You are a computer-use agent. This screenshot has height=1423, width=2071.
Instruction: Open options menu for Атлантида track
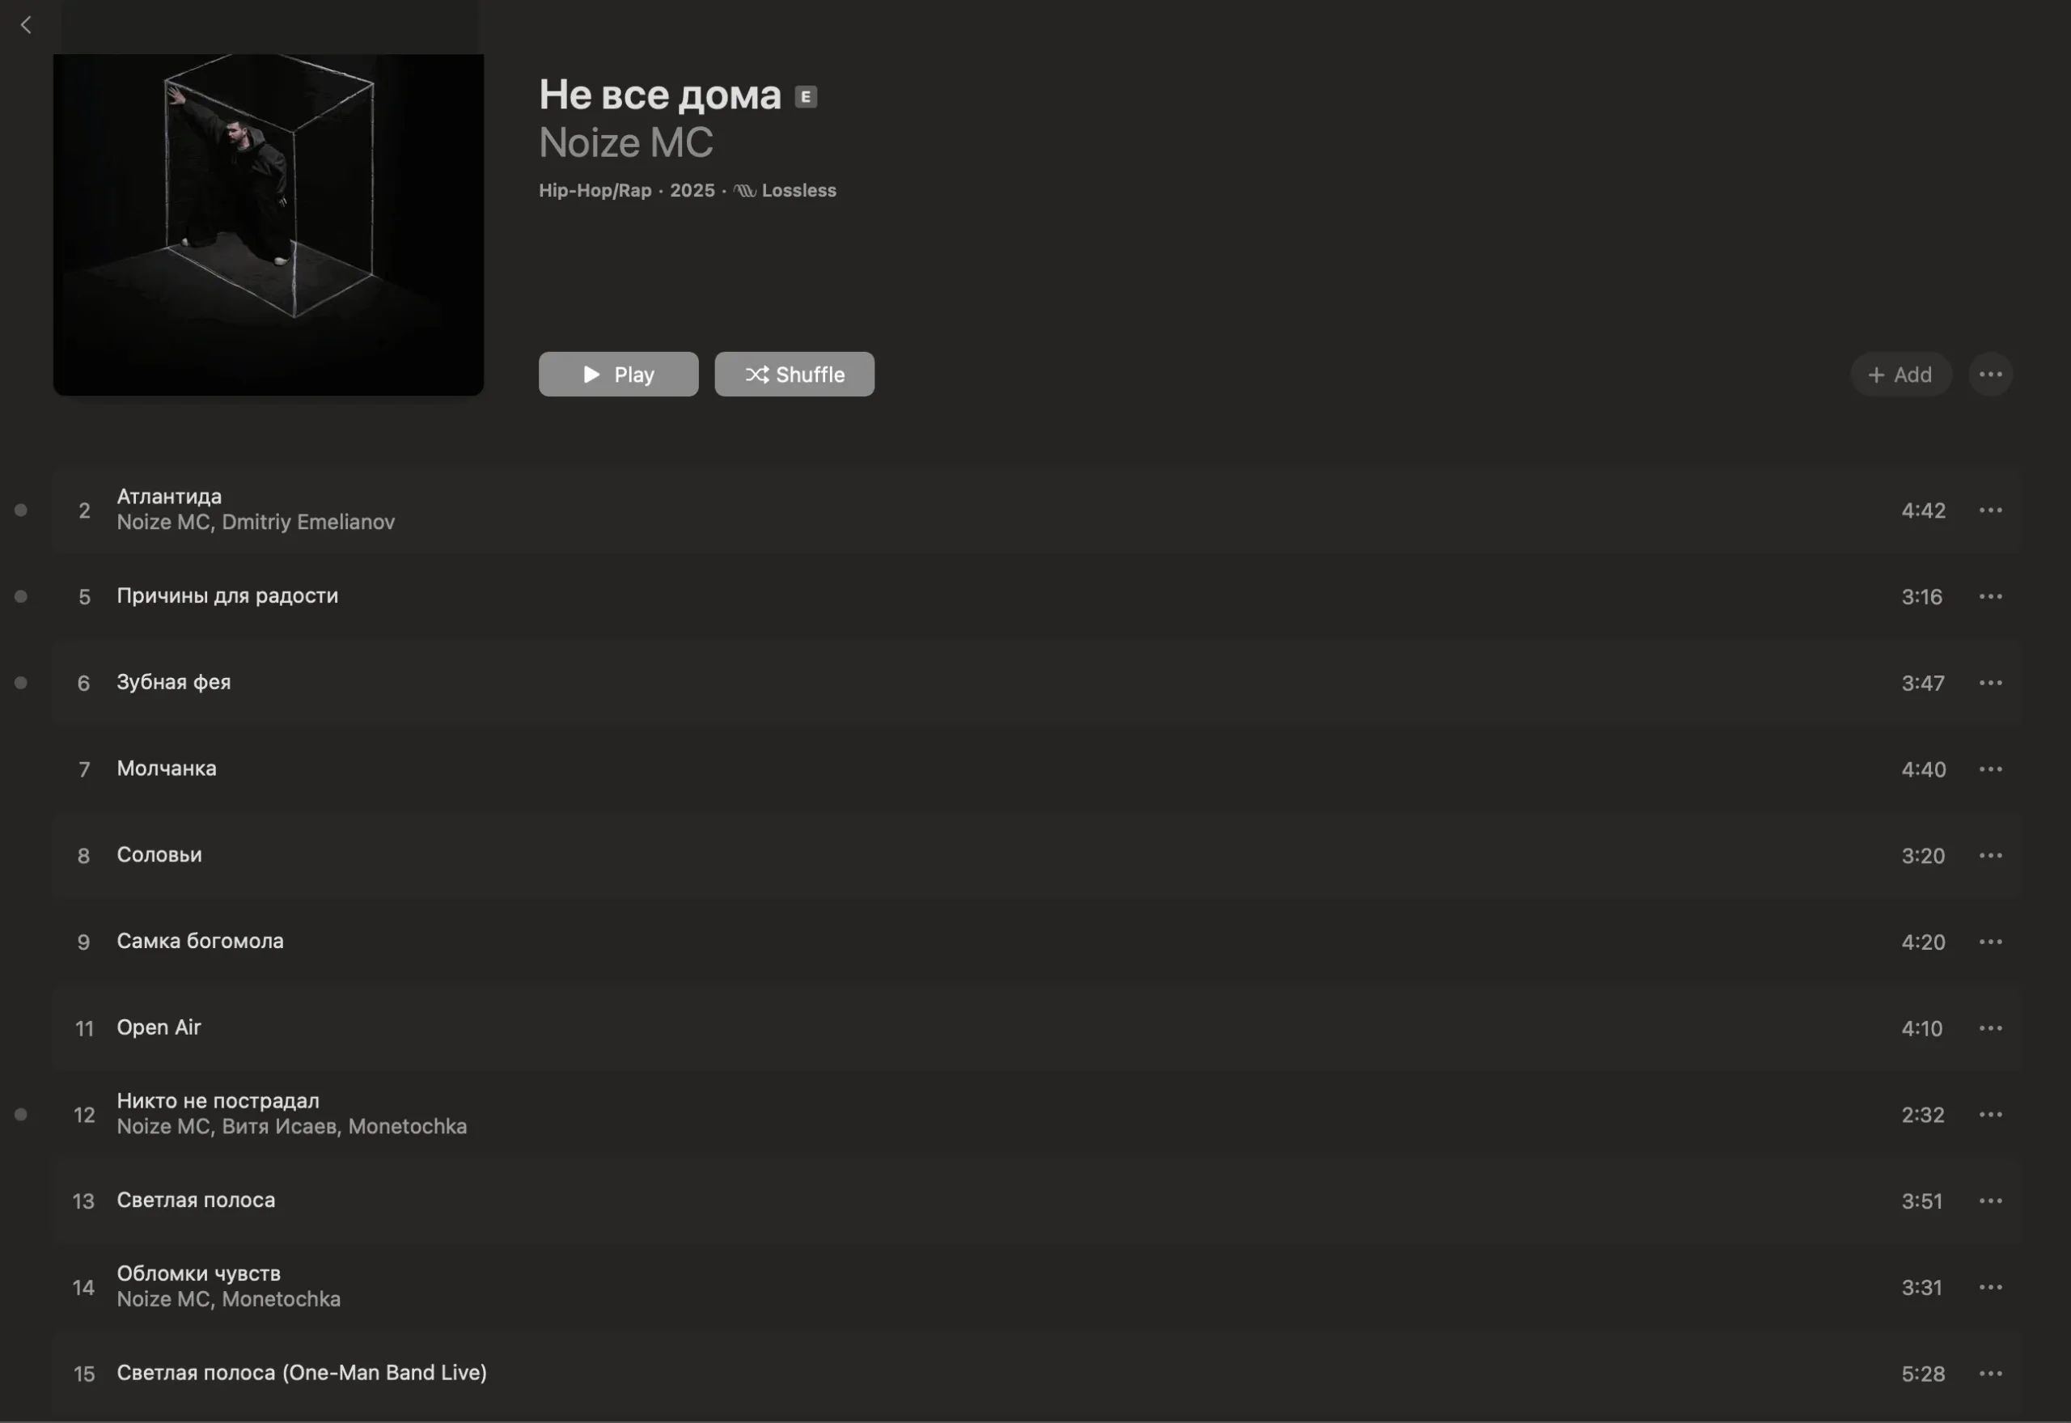(x=1990, y=510)
